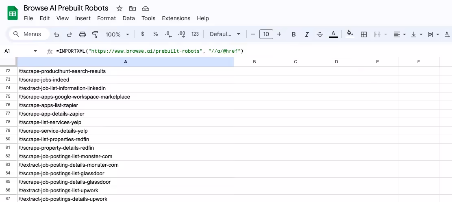Activate the Paint format roller
452x202 pixels.
95,34
